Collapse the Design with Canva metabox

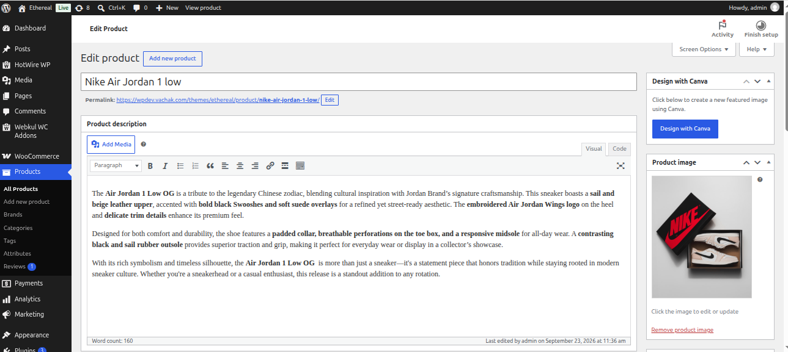click(x=768, y=81)
